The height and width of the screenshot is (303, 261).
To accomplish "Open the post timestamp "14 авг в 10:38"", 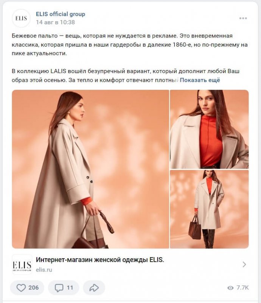I will [x=55, y=22].
